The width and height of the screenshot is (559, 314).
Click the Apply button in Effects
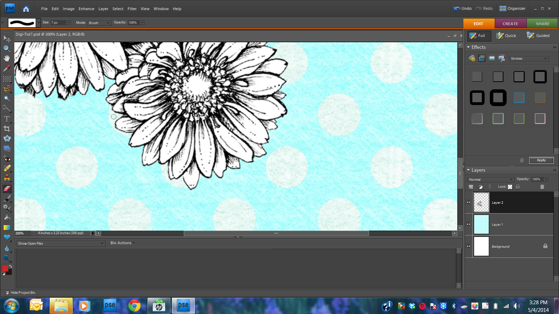[541, 160]
